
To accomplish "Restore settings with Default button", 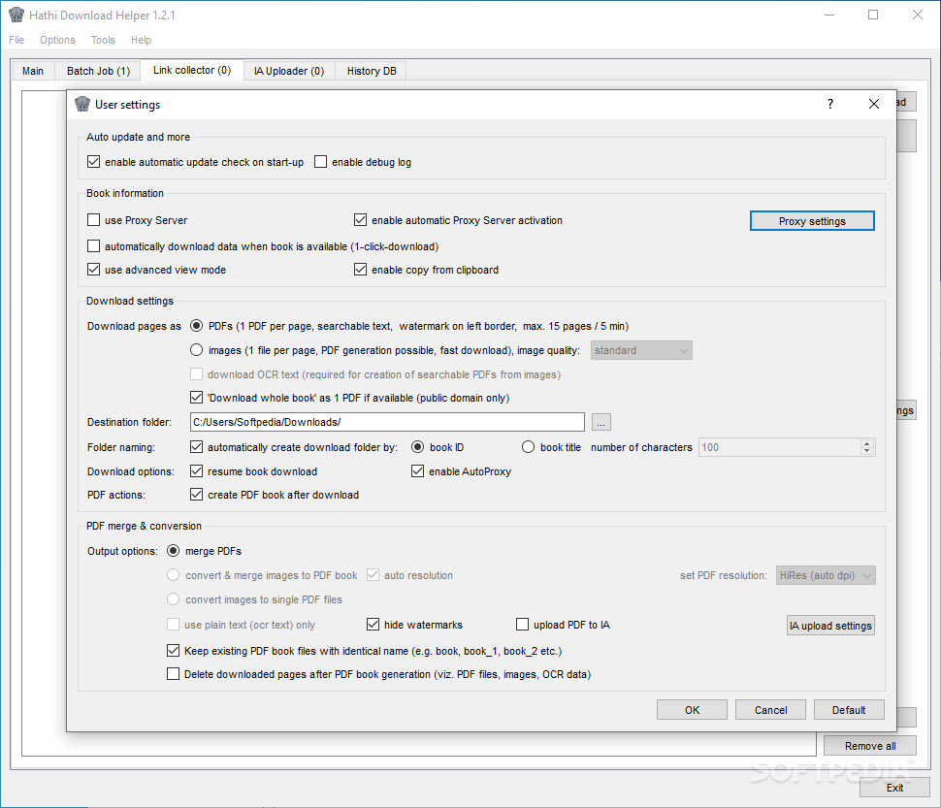I will click(x=849, y=710).
